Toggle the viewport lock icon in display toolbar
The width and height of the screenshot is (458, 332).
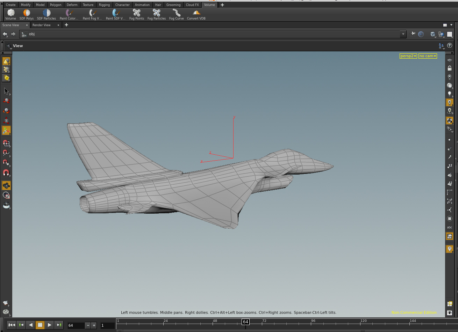coord(450,68)
